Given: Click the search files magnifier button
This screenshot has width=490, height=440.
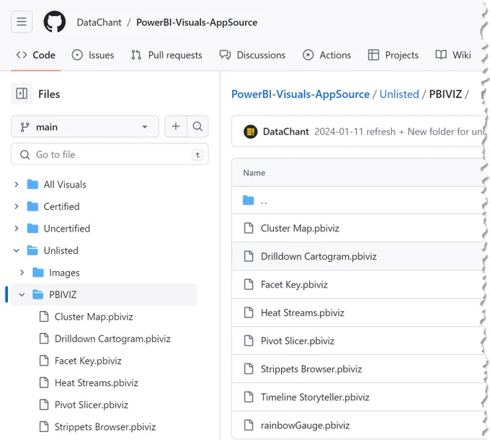Looking at the screenshot, I should click(x=197, y=126).
